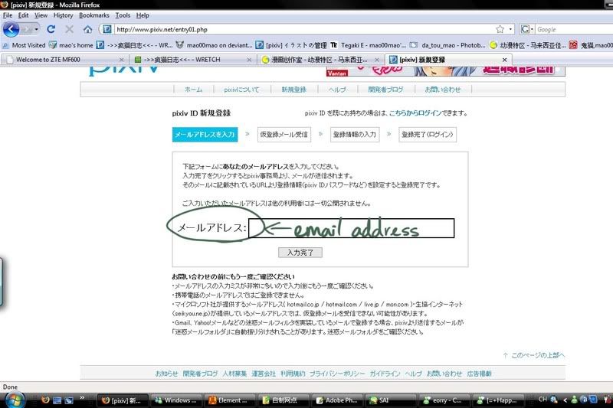Click the 利用規約 footer link

(293, 374)
